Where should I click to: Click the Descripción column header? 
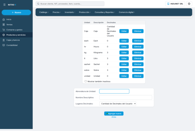point(99,22)
